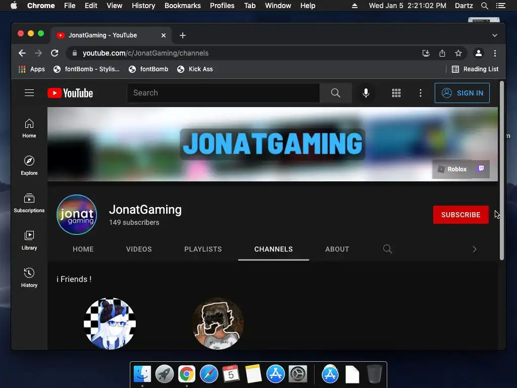Open fontBomb - Stylis... bookmark
This screenshot has height=388, width=517.
click(86, 69)
